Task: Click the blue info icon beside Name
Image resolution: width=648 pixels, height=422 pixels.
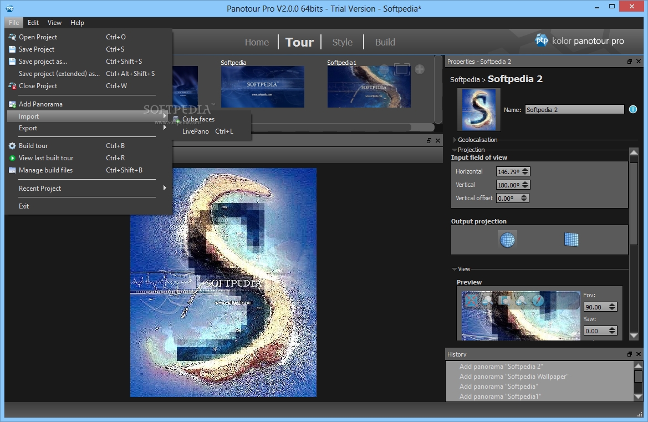Action: [x=632, y=109]
